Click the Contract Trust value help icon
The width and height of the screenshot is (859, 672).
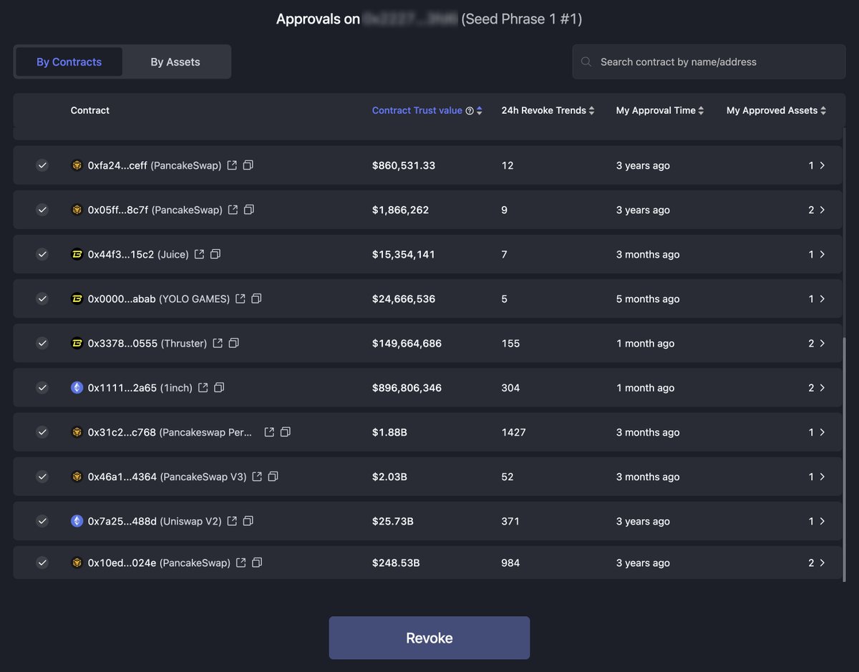tap(470, 111)
